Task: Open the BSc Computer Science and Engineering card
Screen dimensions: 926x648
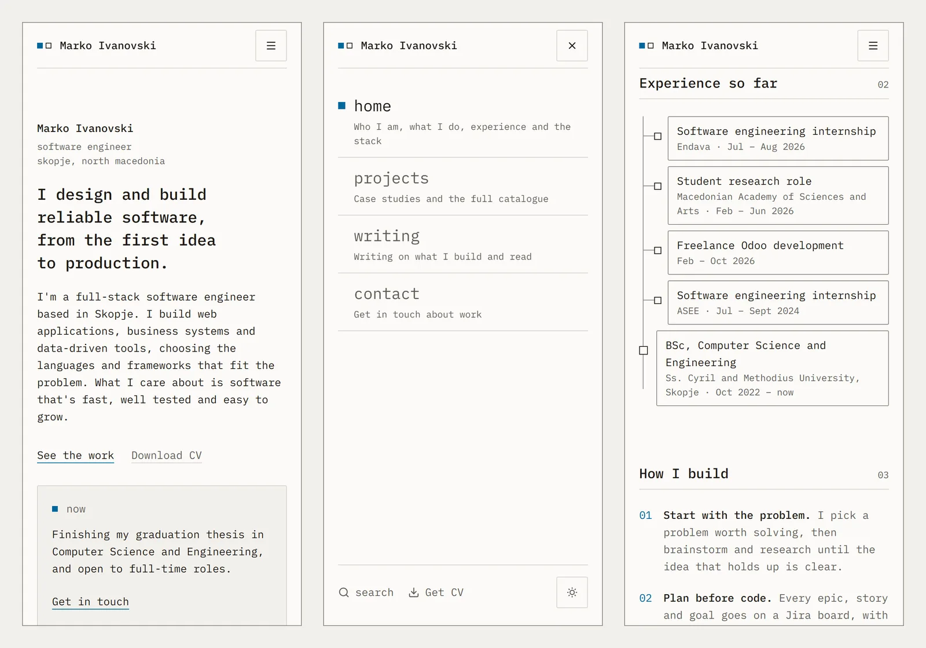Action: point(772,368)
